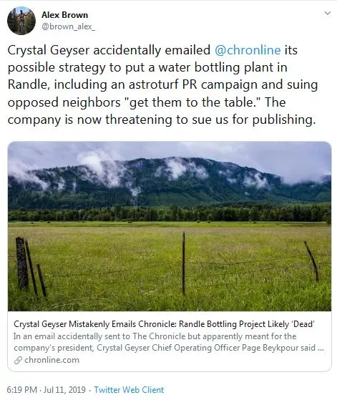
Task: Open the 6:19 PM timestamp
Action: pyautogui.click(x=22, y=390)
